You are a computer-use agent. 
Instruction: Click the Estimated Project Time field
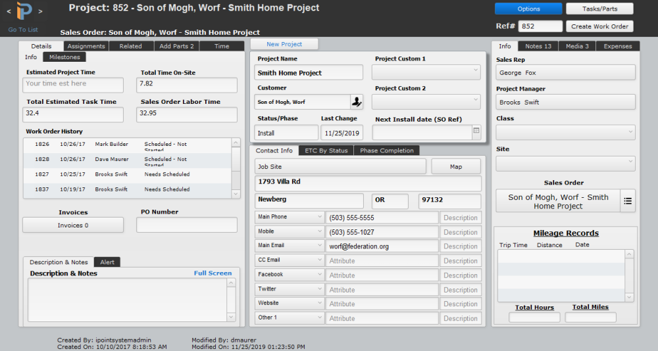pyautogui.click(x=73, y=85)
